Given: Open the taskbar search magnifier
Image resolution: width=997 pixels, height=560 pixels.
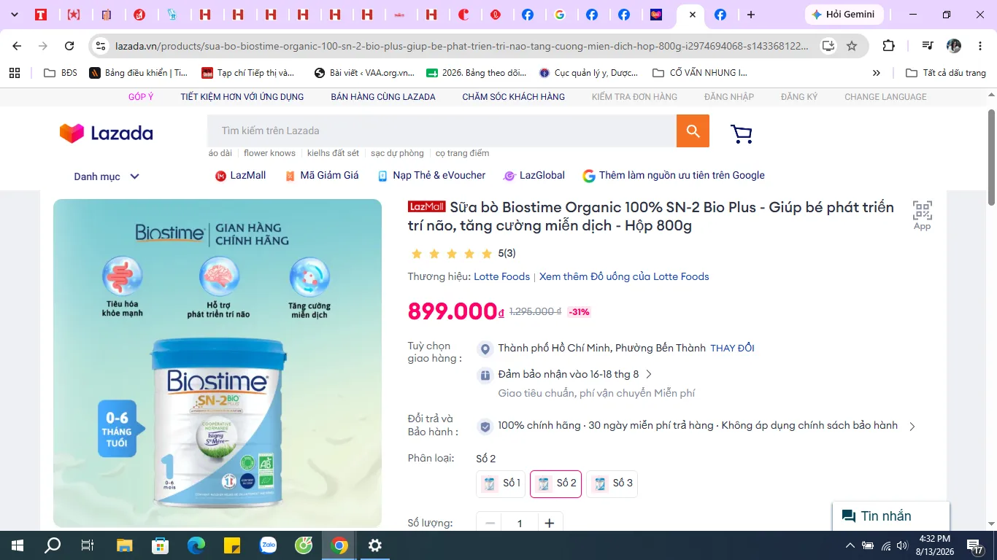Looking at the screenshot, I should coord(53,545).
